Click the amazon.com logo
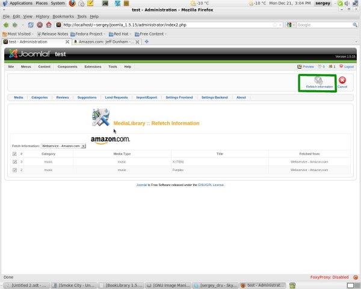 [110, 140]
